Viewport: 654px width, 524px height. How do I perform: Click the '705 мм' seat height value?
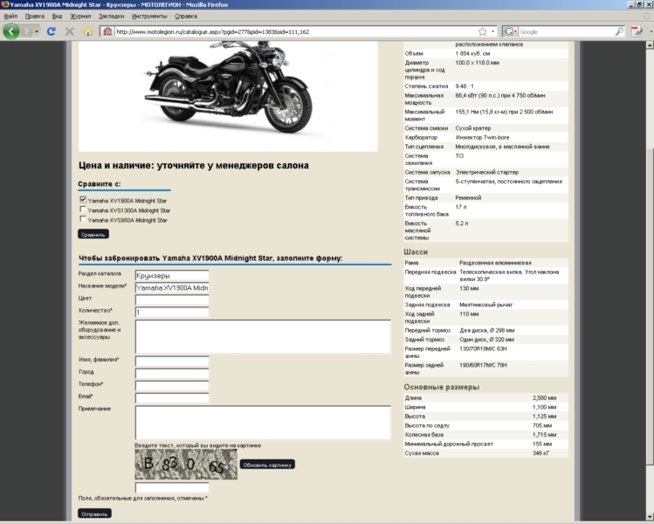(x=542, y=425)
